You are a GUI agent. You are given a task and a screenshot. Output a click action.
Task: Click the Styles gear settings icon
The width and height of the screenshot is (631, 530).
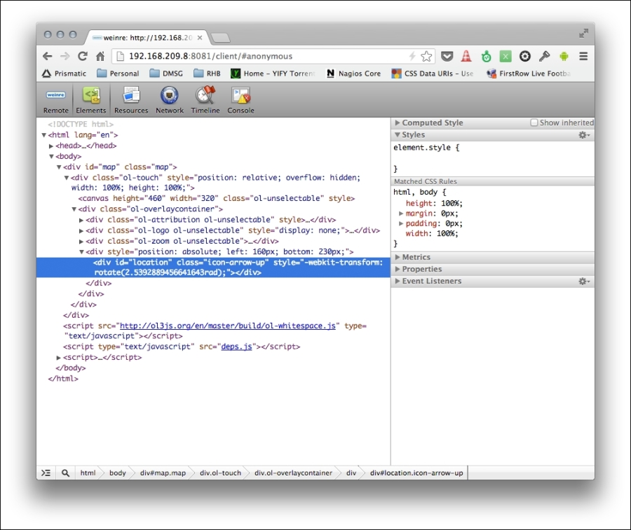(583, 135)
